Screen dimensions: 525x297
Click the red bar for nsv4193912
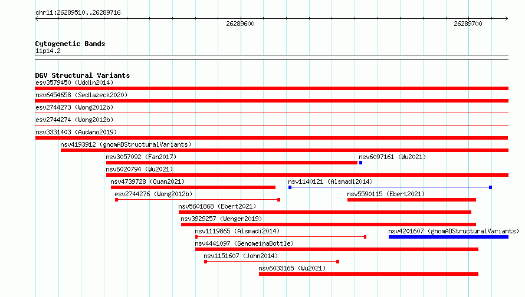point(284,150)
